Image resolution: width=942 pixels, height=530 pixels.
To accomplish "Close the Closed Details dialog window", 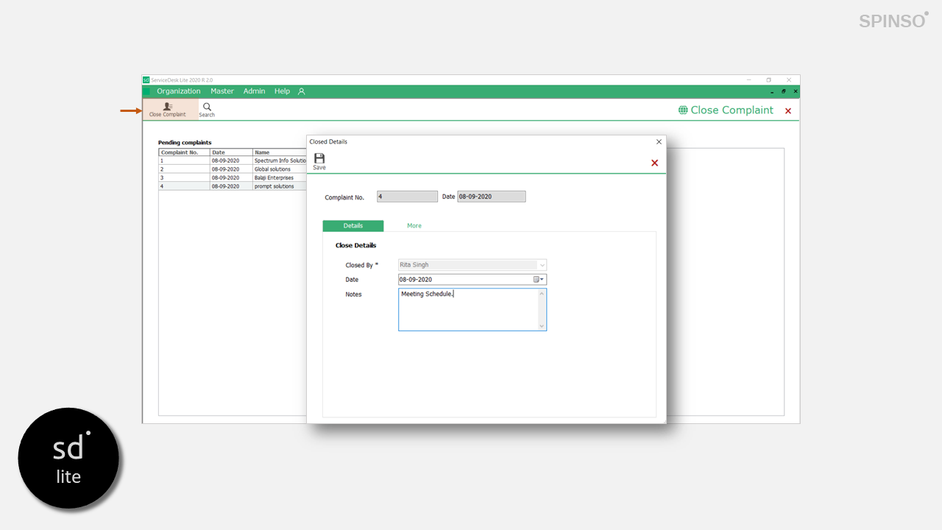I will [659, 141].
